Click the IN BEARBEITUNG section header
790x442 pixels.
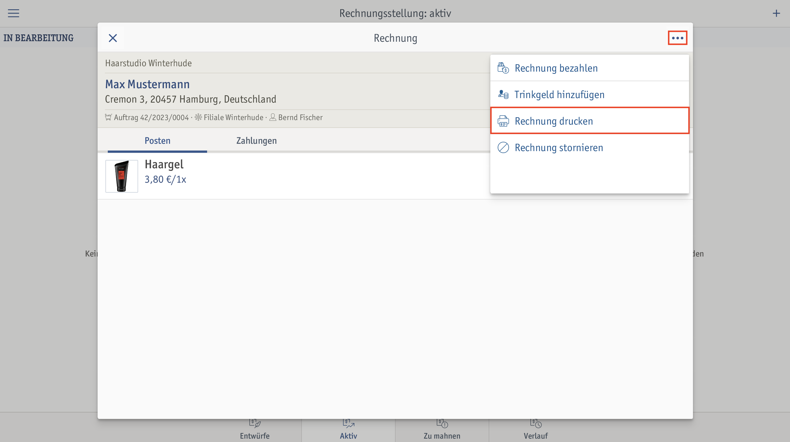click(x=38, y=38)
